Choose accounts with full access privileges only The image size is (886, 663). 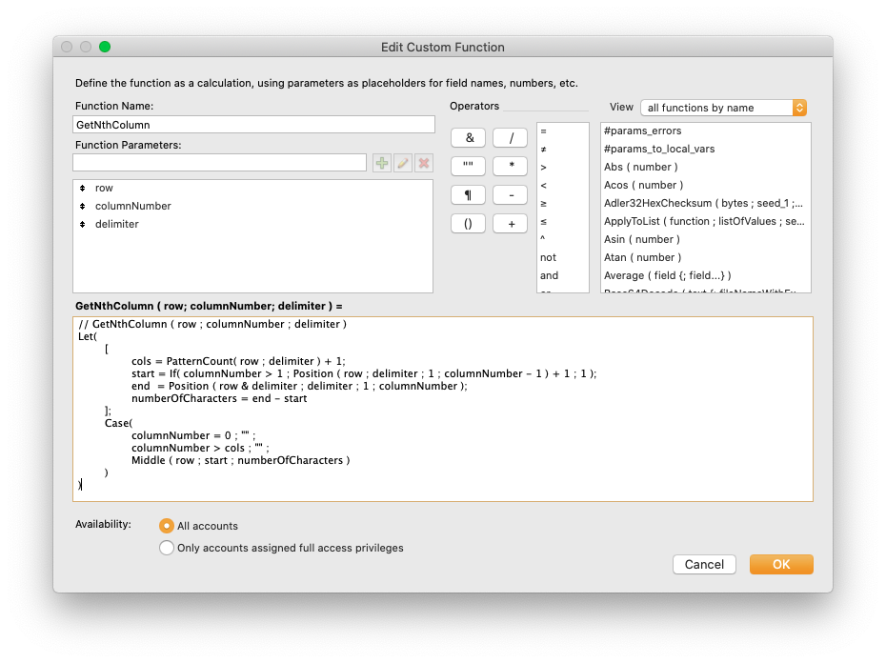click(x=167, y=548)
